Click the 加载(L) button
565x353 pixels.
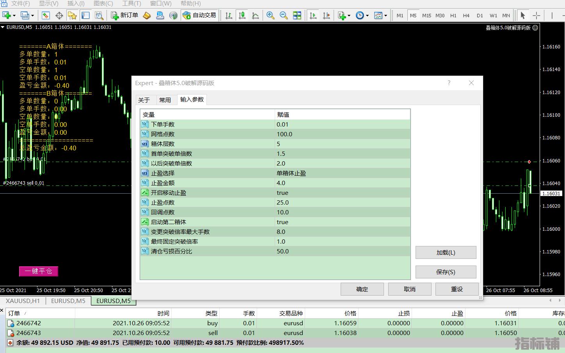pyautogui.click(x=446, y=253)
